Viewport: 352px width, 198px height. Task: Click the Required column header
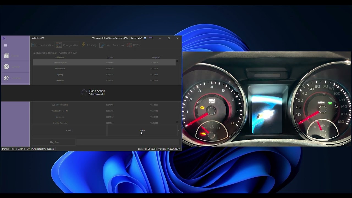tap(156, 57)
